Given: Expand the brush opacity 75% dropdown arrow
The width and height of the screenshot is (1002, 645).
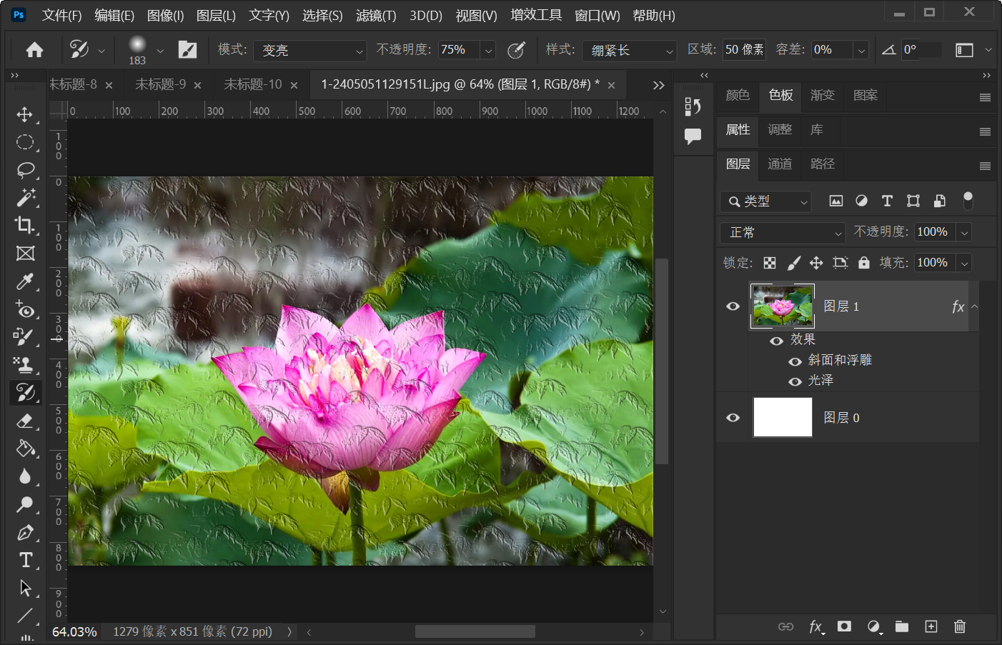Looking at the screenshot, I should tap(488, 50).
